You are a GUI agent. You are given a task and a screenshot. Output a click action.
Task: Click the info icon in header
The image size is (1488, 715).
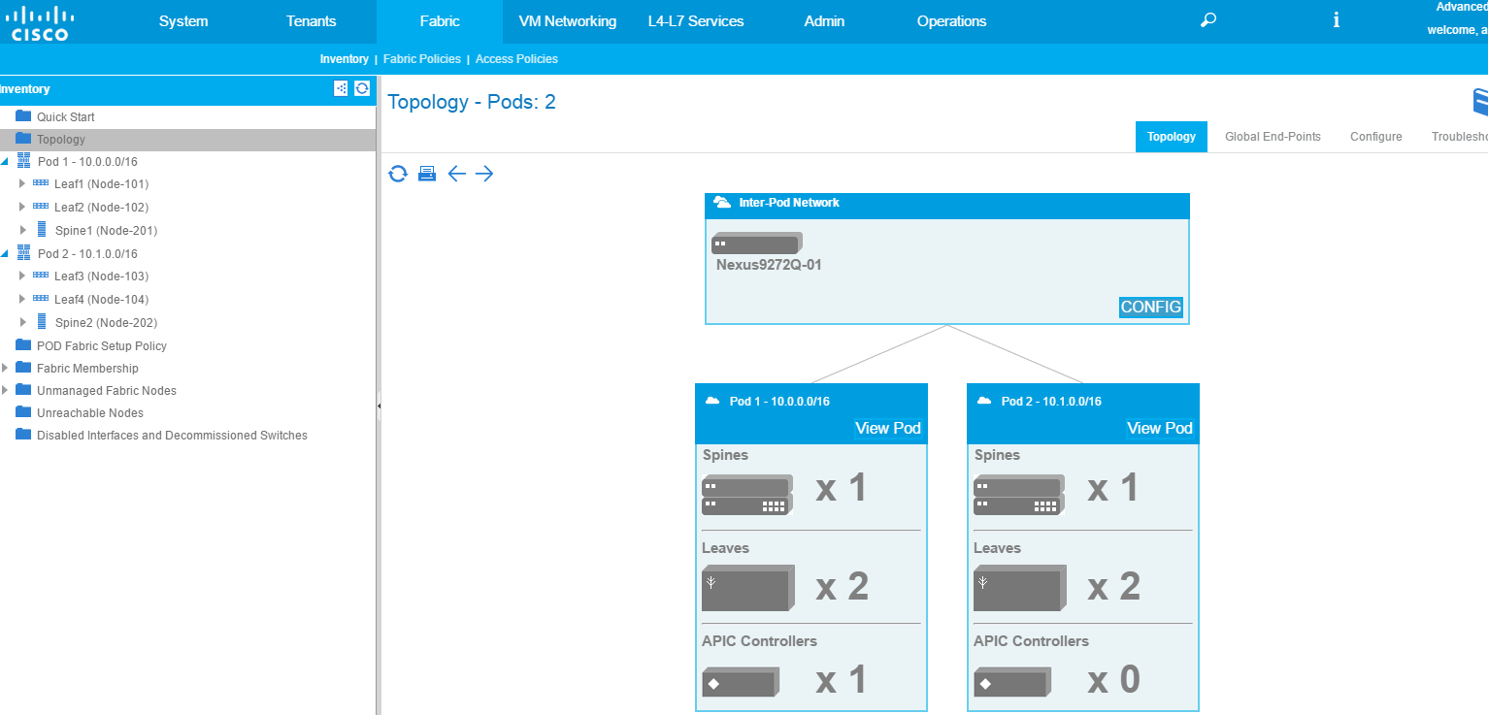(x=1337, y=20)
